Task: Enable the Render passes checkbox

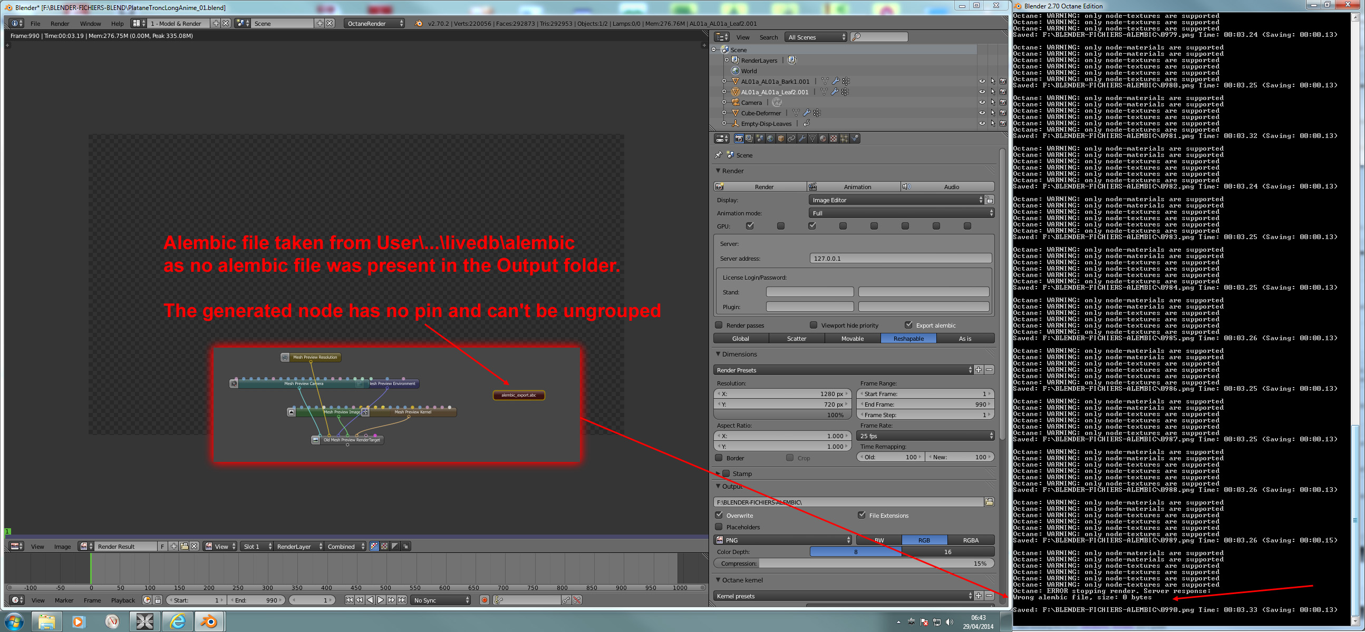Action: 719,325
